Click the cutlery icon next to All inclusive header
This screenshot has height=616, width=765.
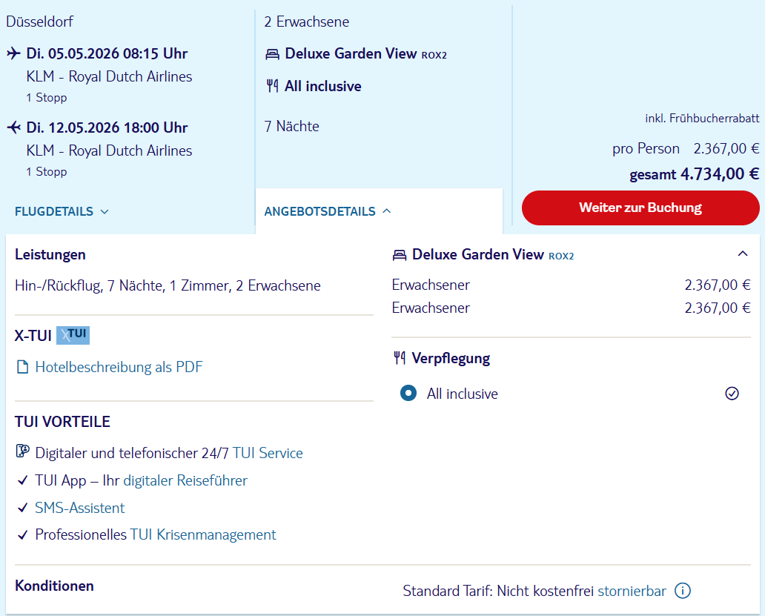(272, 87)
